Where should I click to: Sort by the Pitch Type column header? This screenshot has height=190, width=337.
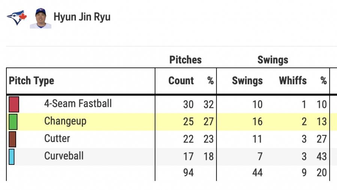tap(31, 81)
